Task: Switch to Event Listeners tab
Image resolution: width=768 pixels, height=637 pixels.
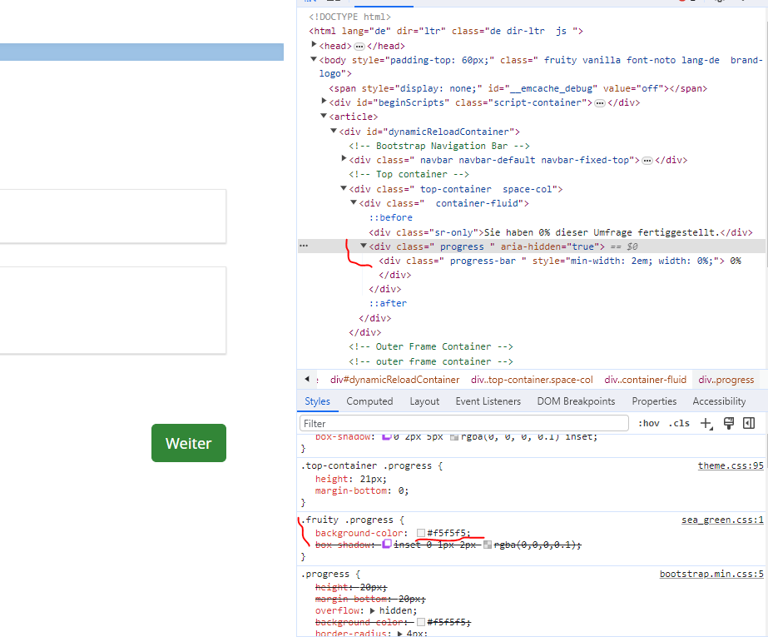Action: pos(488,401)
